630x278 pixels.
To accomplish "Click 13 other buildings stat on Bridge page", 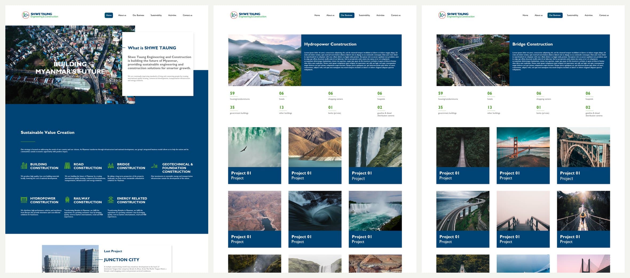I will (x=494, y=110).
